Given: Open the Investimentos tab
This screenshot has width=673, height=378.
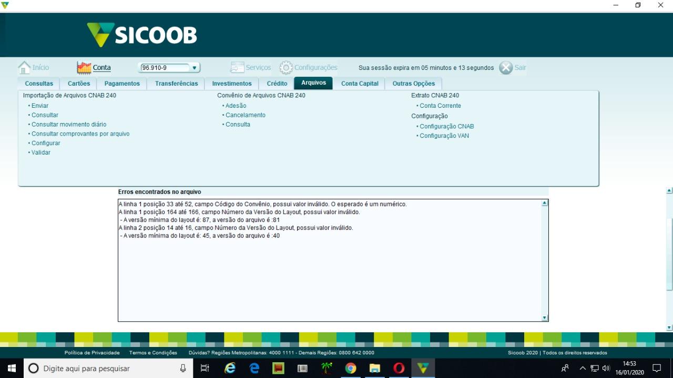Looking at the screenshot, I should tap(232, 84).
